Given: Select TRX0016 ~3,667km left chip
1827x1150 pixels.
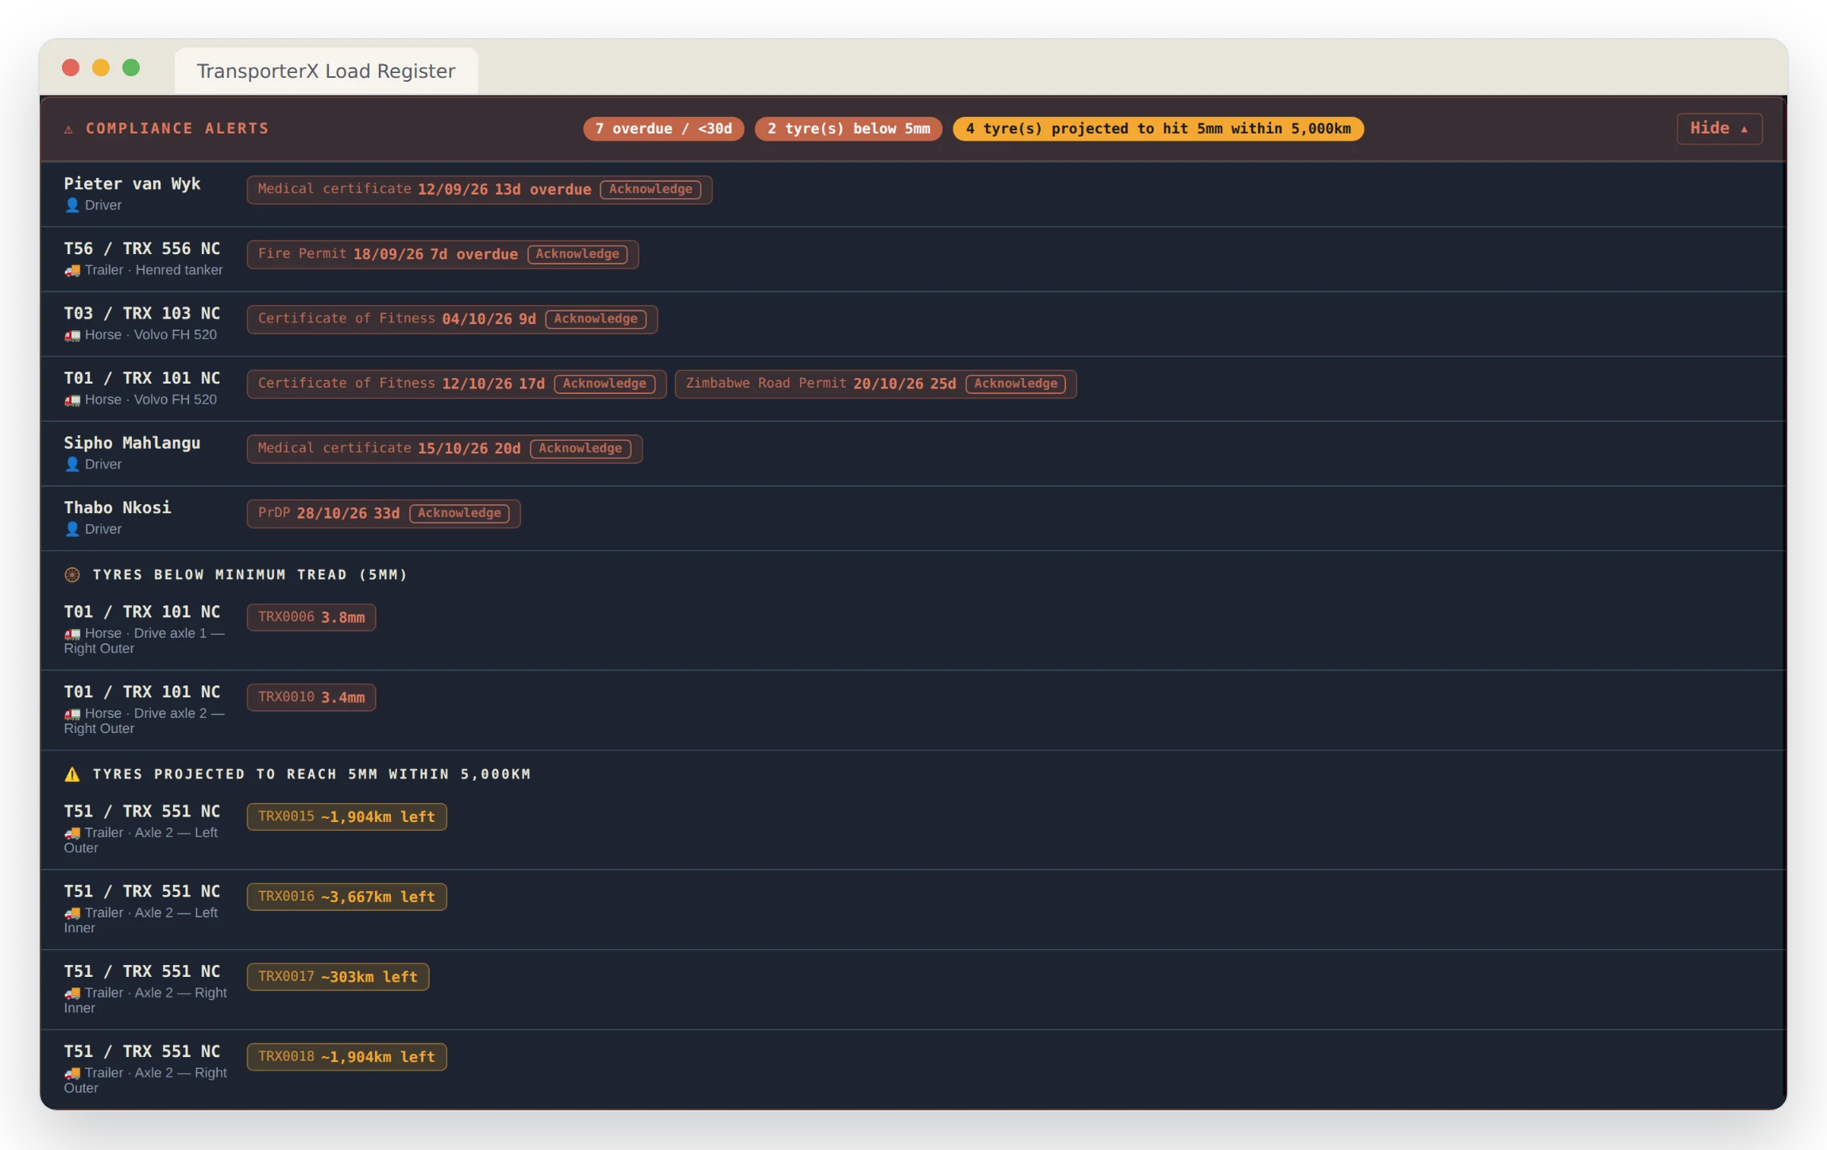Looking at the screenshot, I should pyautogui.click(x=347, y=897).
